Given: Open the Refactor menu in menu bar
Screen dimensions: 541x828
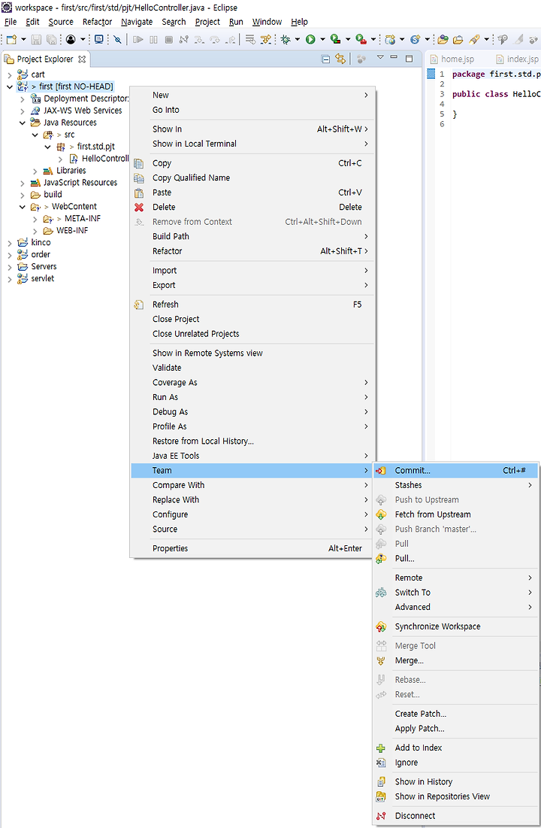Looking at the screenshot, I should 97,22.
